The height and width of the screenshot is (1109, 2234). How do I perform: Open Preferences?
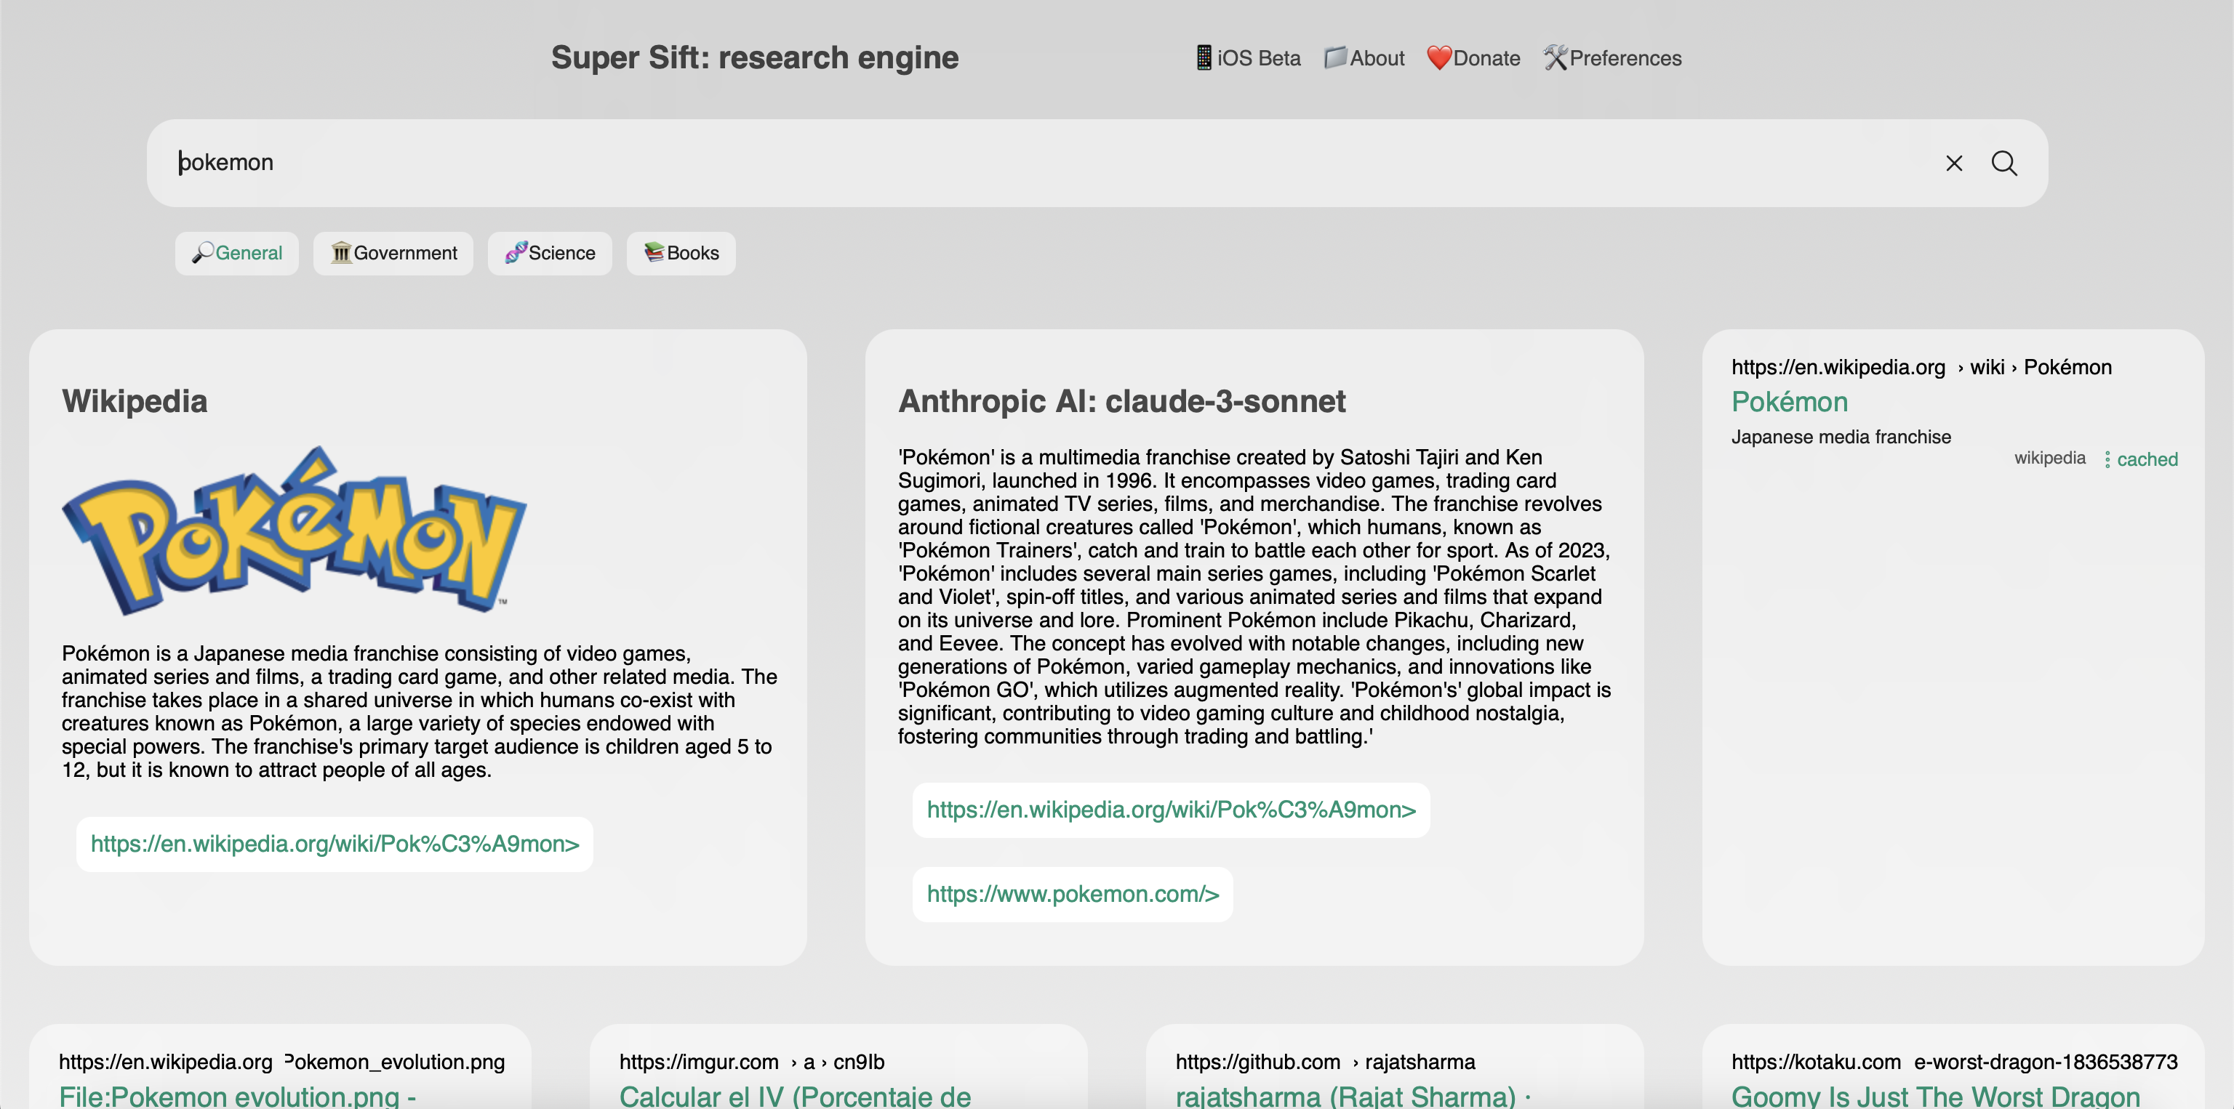[1612, 58]
